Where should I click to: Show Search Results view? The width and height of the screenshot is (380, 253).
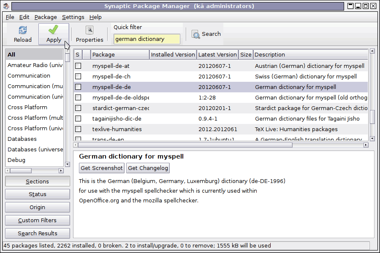37,233
